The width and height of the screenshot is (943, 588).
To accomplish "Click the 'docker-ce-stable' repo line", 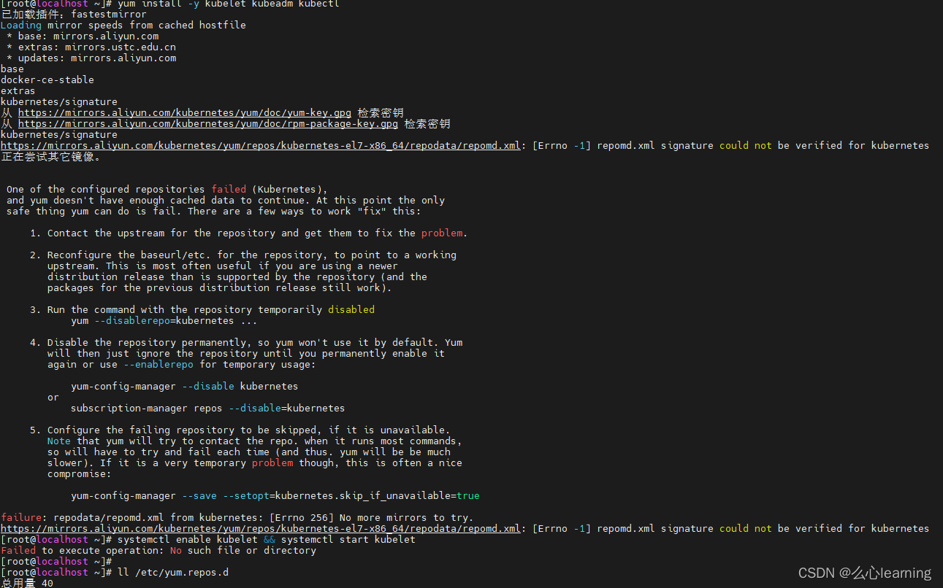I will (x=47, y=80).
